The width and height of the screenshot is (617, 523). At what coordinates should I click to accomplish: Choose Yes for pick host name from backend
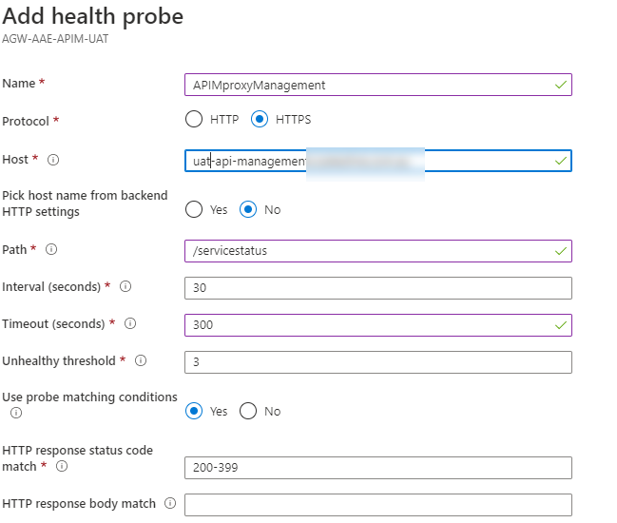point(194,209)
